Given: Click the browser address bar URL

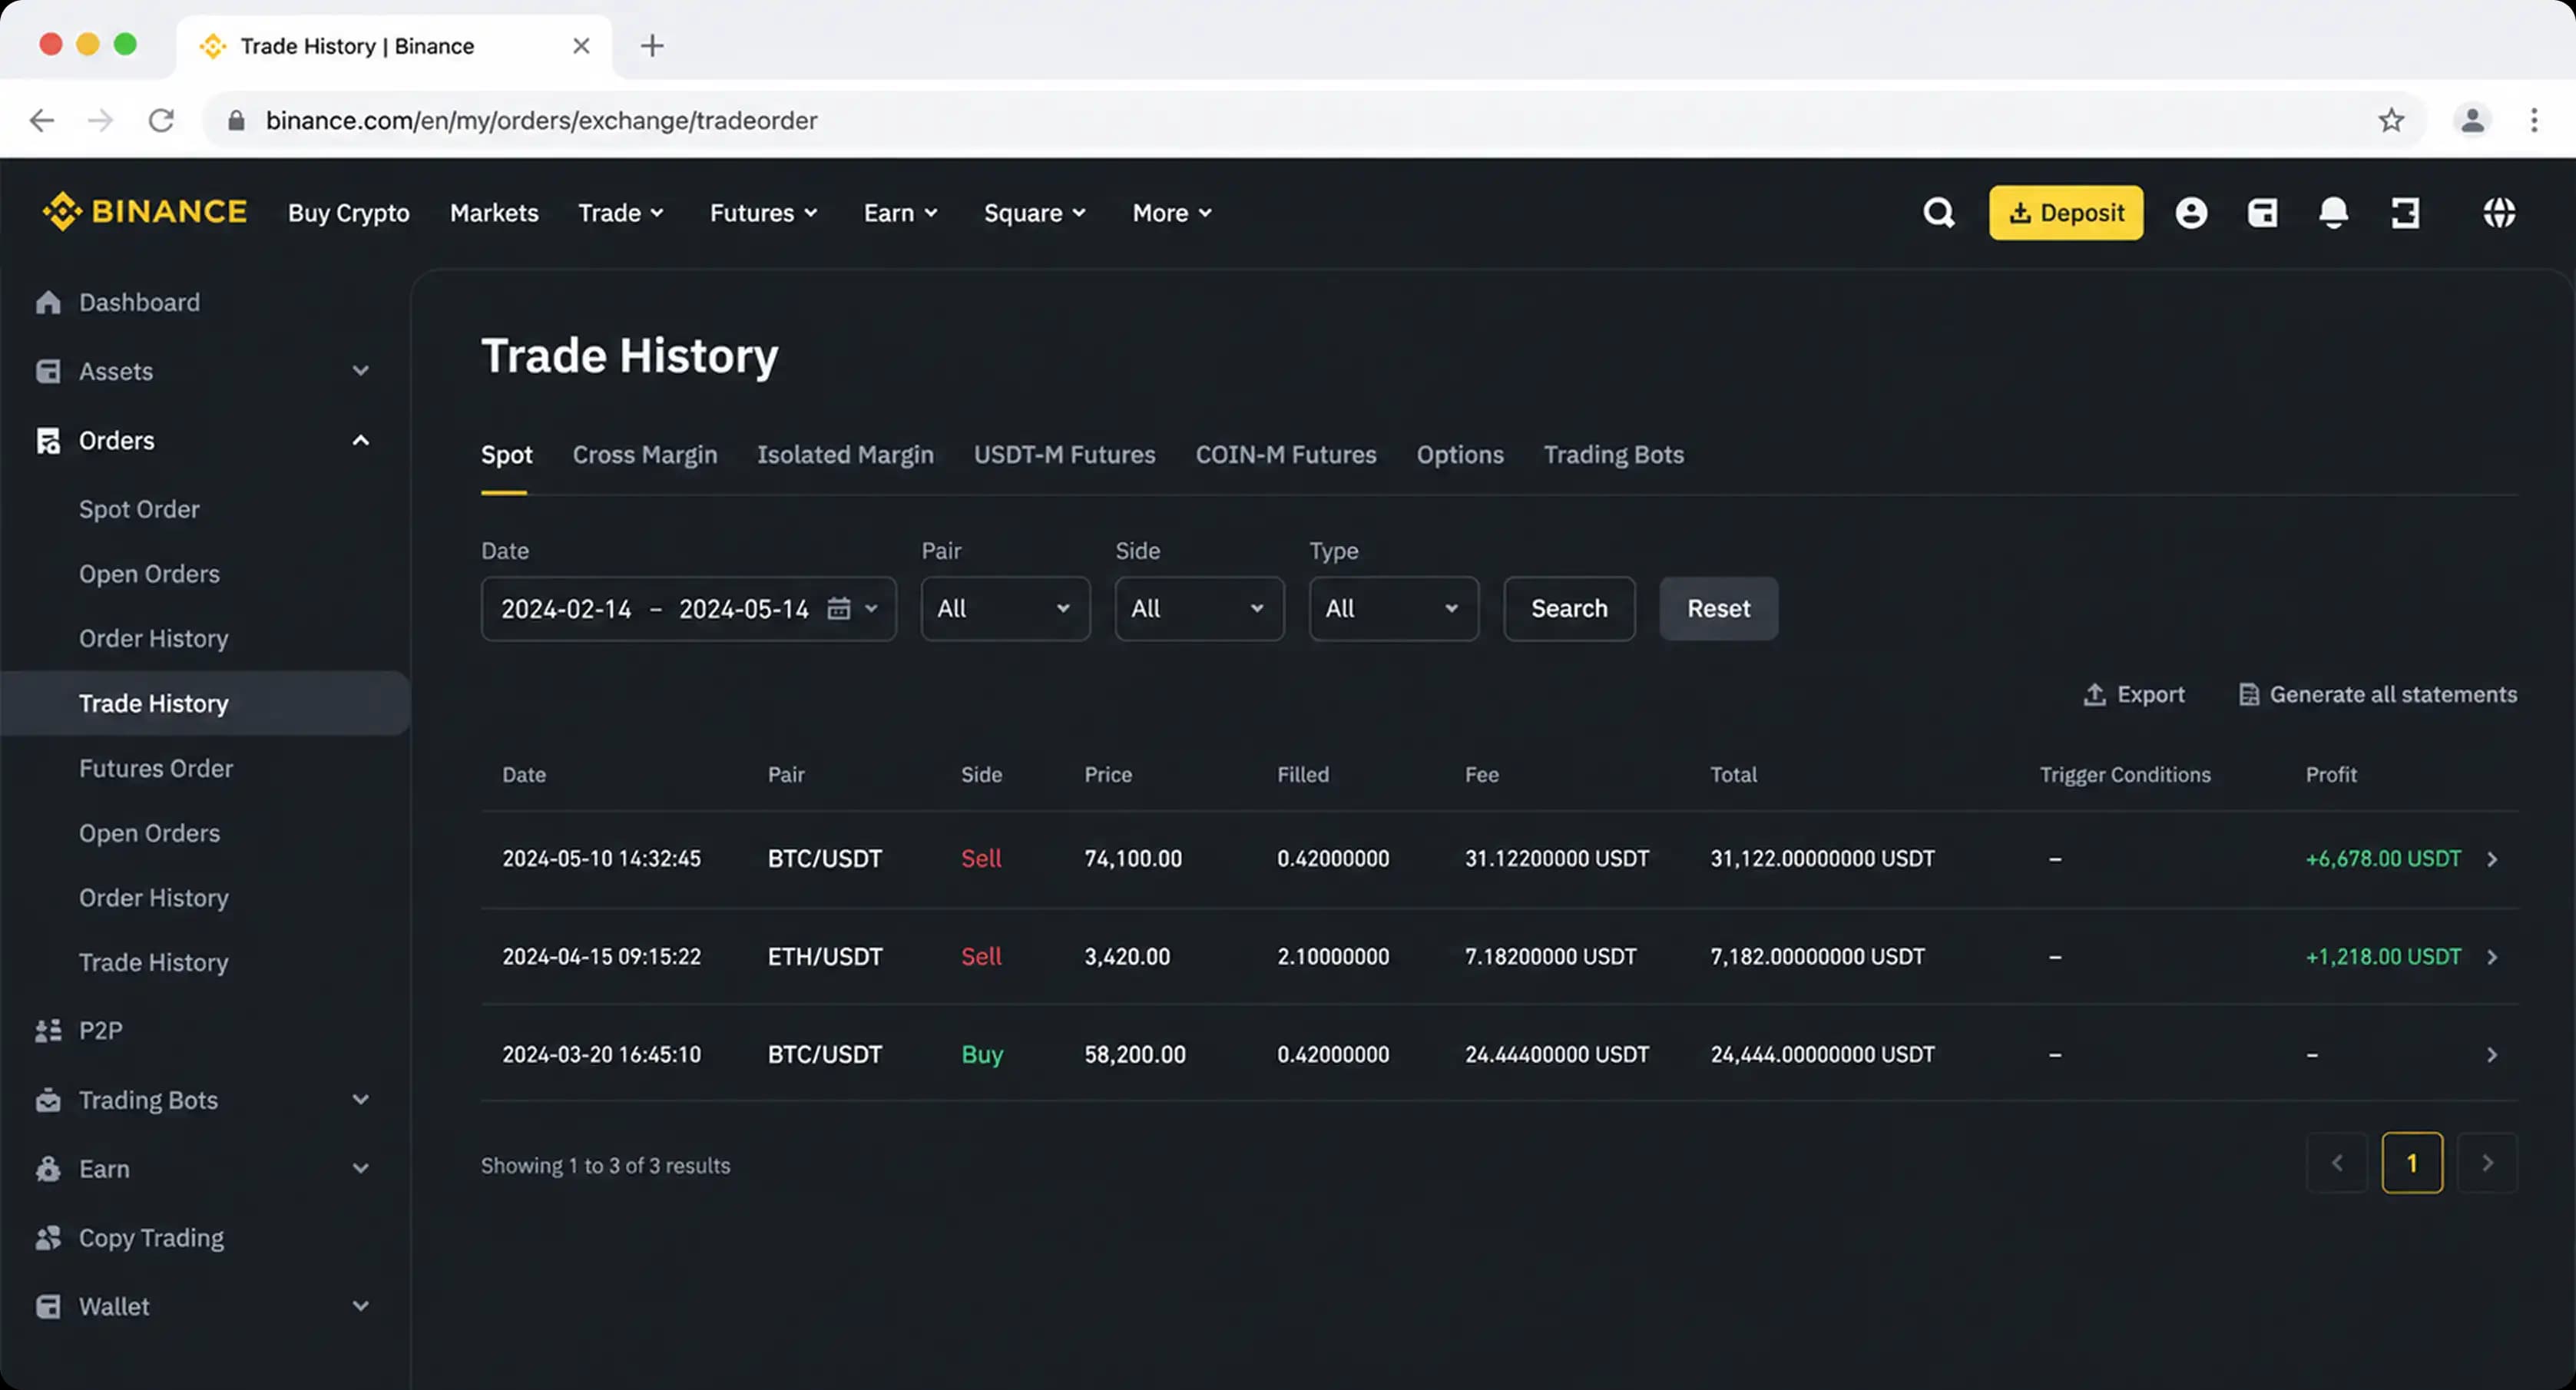Looking at the screenshot, I should (x=541, y=120).
